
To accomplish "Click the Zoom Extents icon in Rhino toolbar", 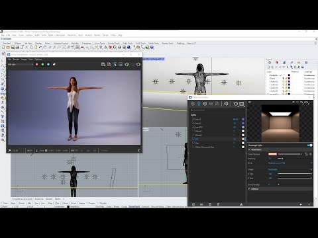I will 64,47.
